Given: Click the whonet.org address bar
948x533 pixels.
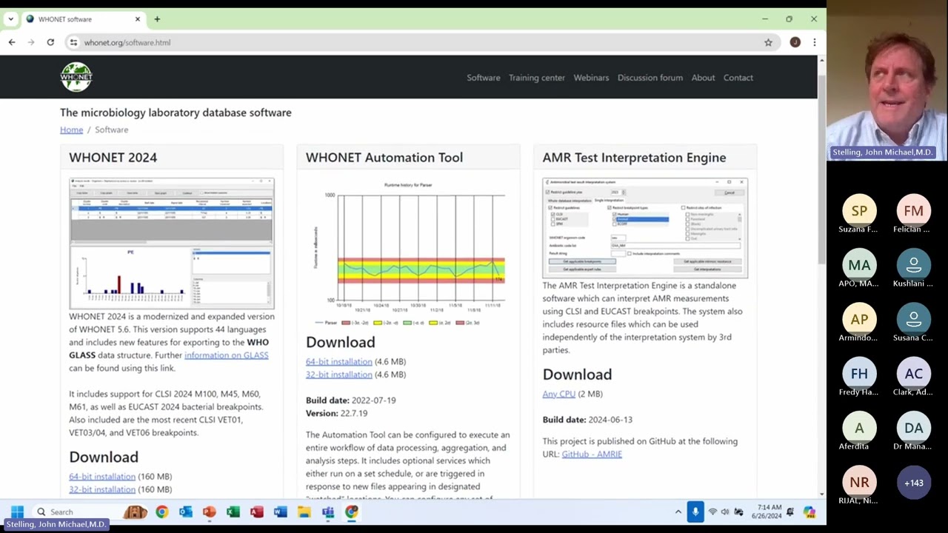Looking at the screenshot, I should 422,42.
